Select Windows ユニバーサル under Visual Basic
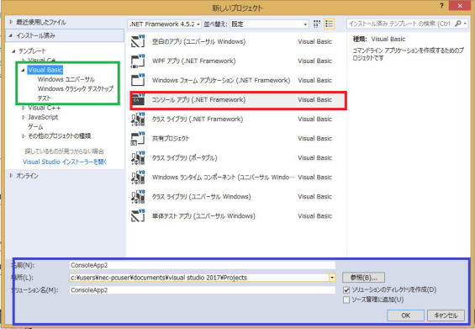This screenshot has height=329, width=475. (x=66, y=79)
